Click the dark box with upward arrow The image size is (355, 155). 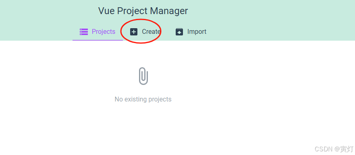[x=179, y=32]
